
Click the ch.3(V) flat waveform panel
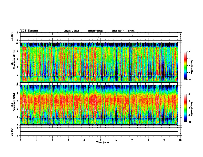coord(100,132)
